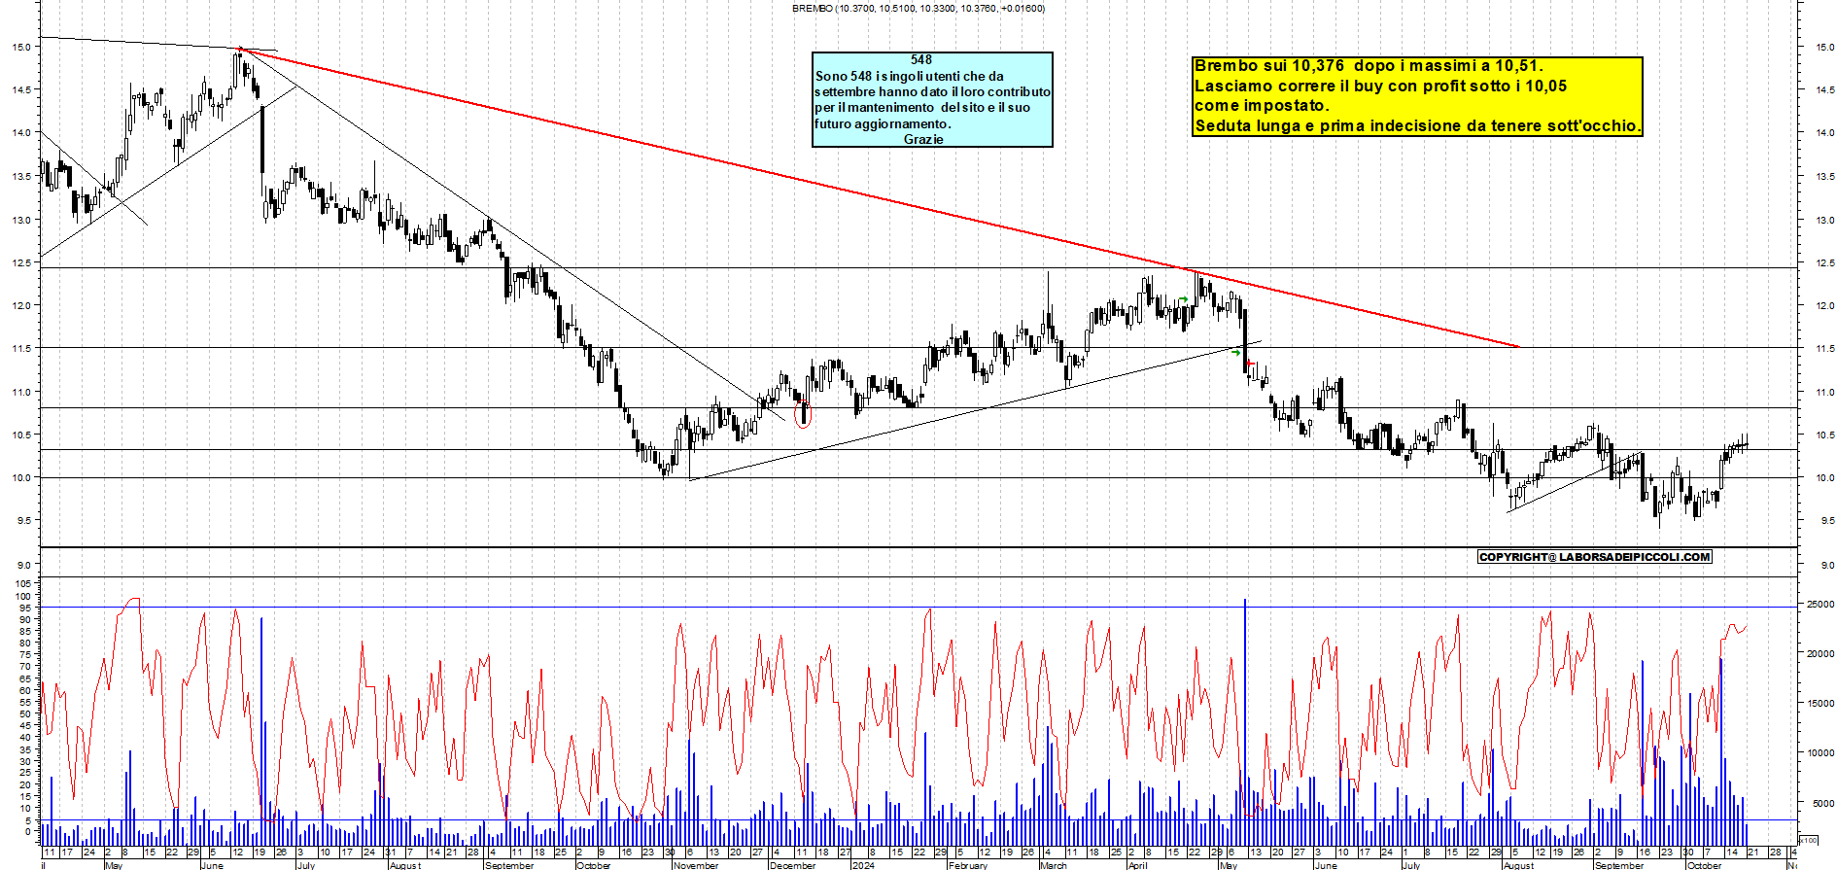Click the 25000 volume scale label
The height and width of the screenshot is (870, 1837).
(x=1820, y=604)
